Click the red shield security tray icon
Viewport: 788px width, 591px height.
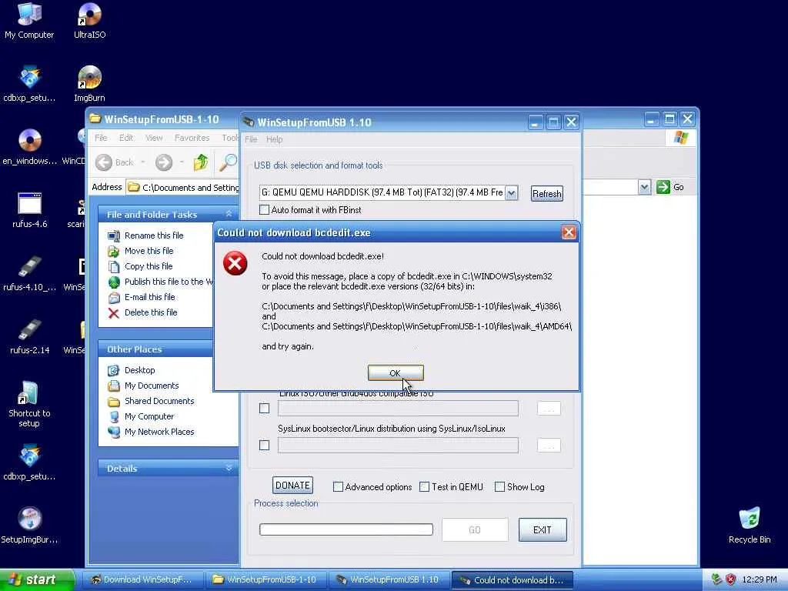point(731,580)
